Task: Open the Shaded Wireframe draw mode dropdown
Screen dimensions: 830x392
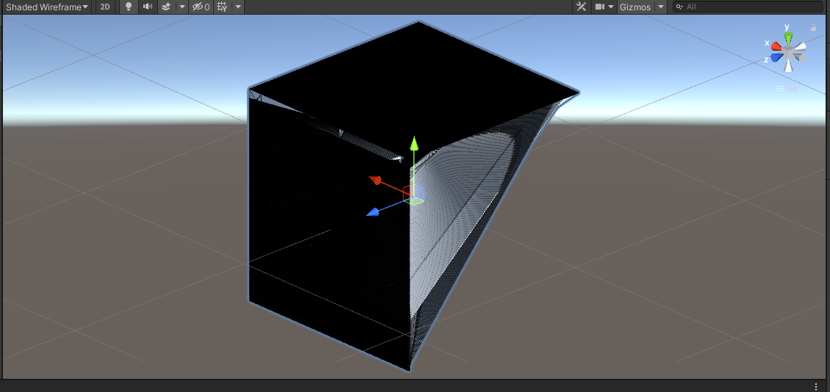Action: pyautogui.click(x=46, y=7)
